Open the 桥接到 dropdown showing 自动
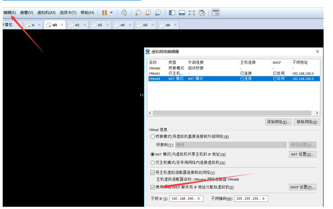 (x=231, y=145)
